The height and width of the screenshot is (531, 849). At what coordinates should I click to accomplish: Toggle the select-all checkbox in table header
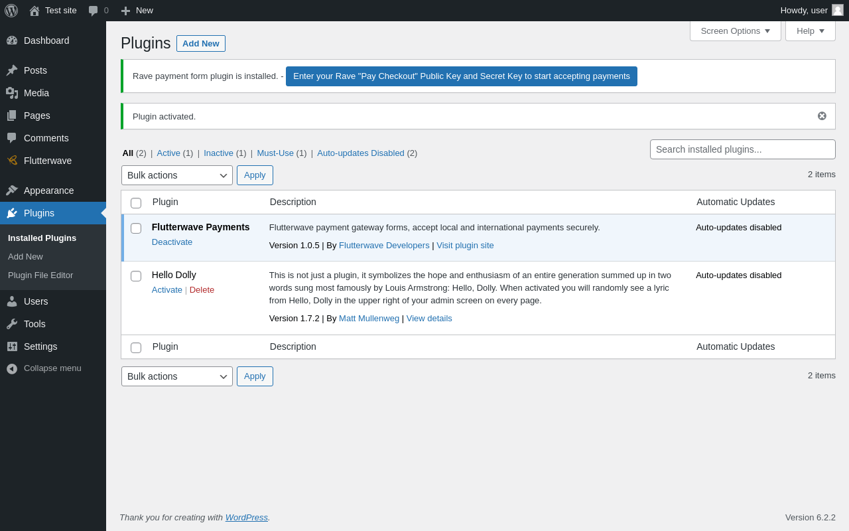(136, 203)
